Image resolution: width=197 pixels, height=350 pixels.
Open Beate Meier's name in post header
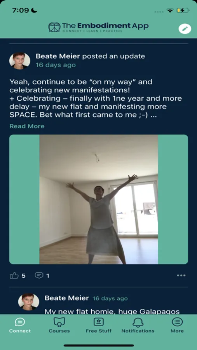58,56
